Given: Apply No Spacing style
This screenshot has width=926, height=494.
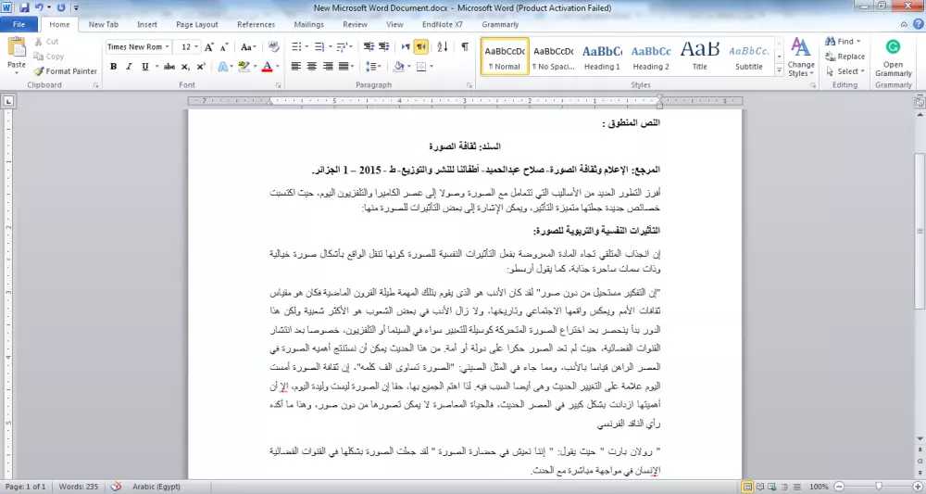Looking at the screenshot, I should 554,57.
